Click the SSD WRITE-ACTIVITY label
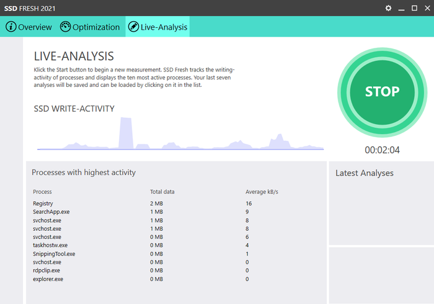 [74, 109]
